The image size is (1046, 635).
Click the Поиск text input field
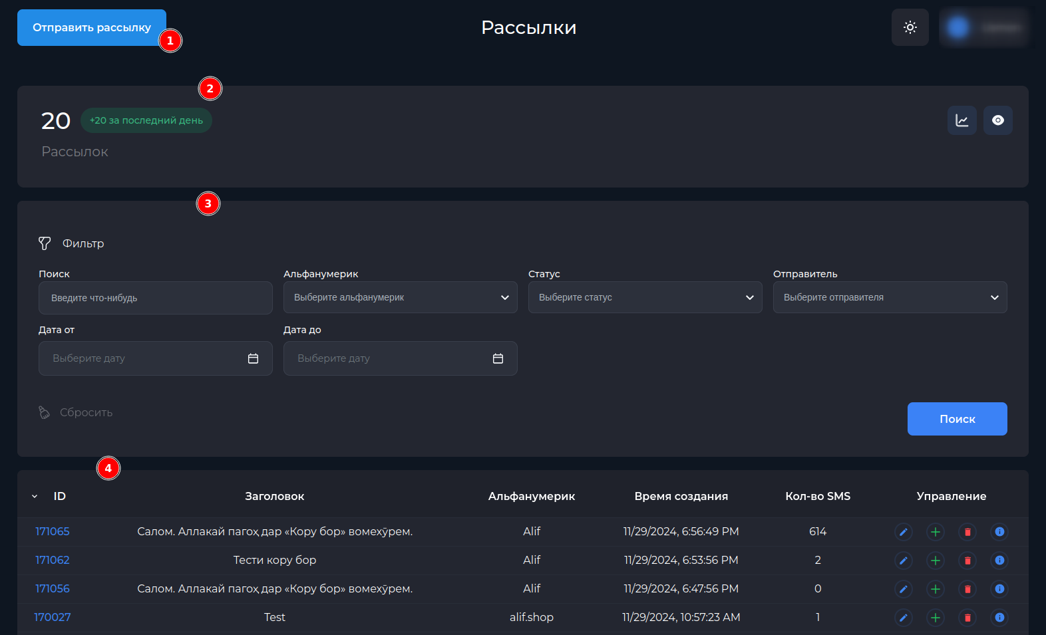[x=155, y=298]
